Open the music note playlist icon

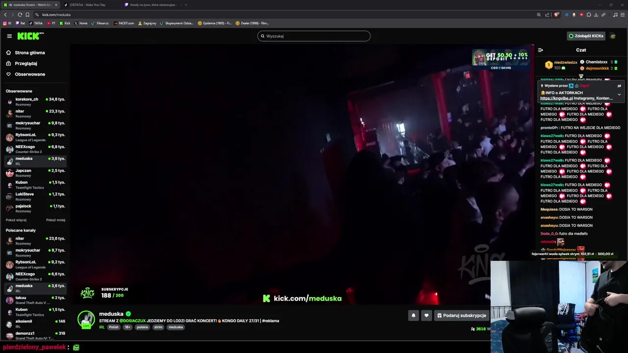(x=615, y=15)
